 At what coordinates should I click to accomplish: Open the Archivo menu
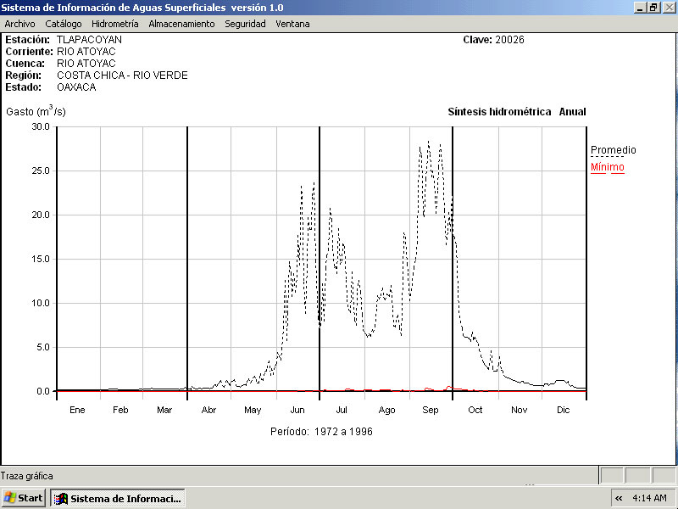point(19,24)
